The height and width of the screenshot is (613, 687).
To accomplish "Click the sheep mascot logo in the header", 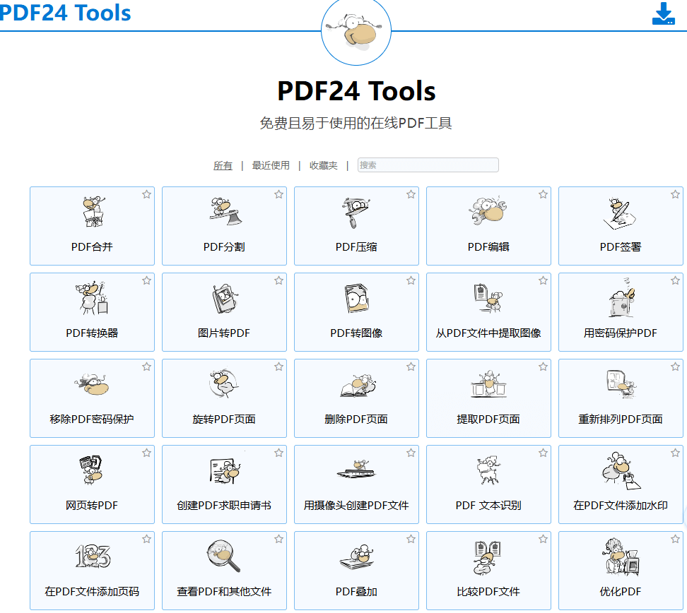I will [356, 30].
